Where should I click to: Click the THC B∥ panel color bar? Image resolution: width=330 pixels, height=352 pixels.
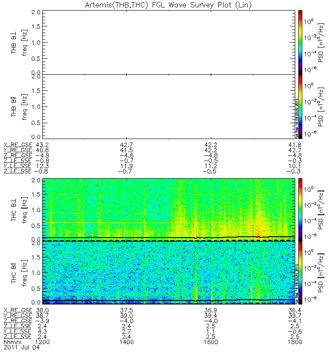[x=300, y=273]
